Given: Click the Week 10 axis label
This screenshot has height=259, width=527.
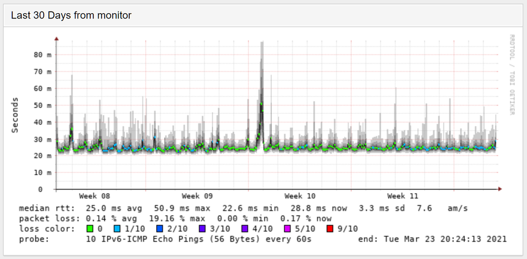Looking at the screenshot, I should point(300,196).
